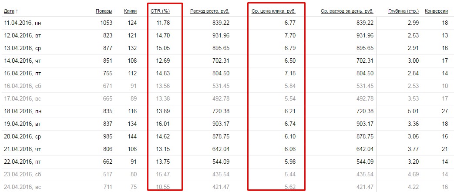454x192 pixels.
Task: Sort by Ср. расход за день header
Action: click(347, 11)
